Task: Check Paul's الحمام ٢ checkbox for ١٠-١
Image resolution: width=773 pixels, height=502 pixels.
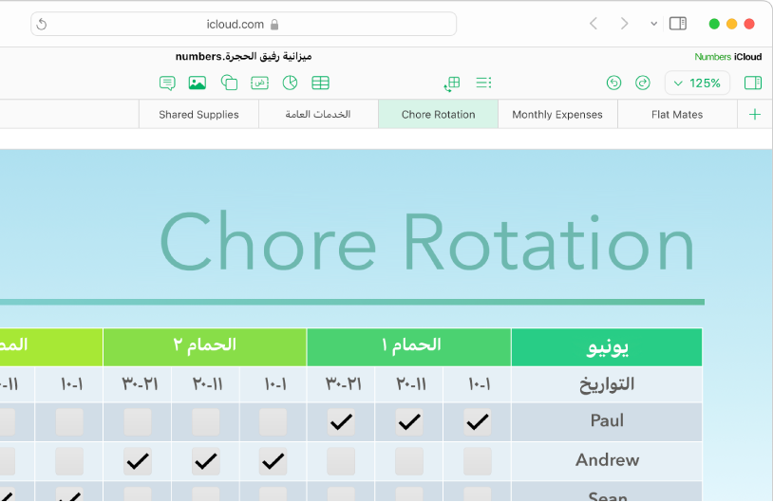Action: pos(273,422)
